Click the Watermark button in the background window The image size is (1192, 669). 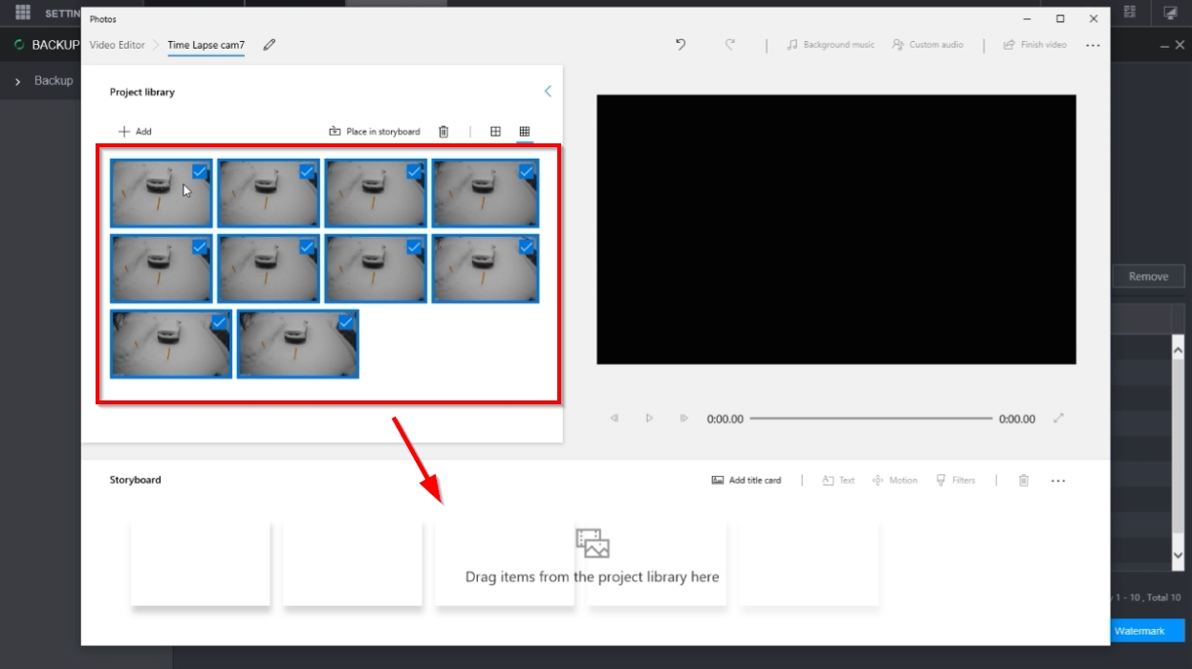click(1147, 631)
